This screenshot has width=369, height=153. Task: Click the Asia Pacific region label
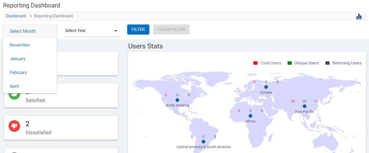pos(304,112)
